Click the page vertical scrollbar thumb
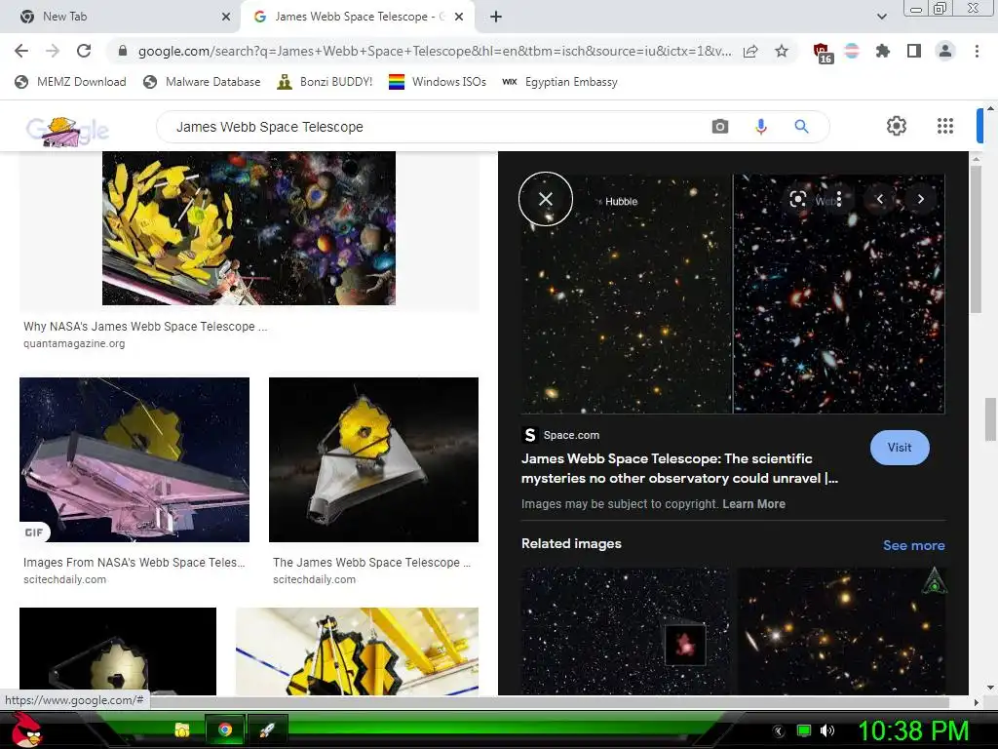This screenshot has height=749, width=998. tap(991, 419)
